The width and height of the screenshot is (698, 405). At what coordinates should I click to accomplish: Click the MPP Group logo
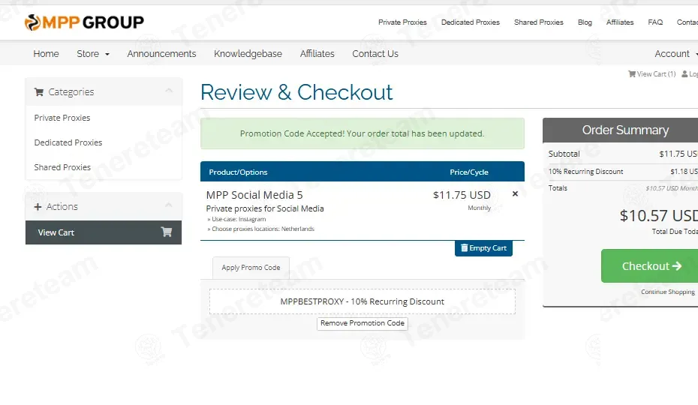point(84,22)
